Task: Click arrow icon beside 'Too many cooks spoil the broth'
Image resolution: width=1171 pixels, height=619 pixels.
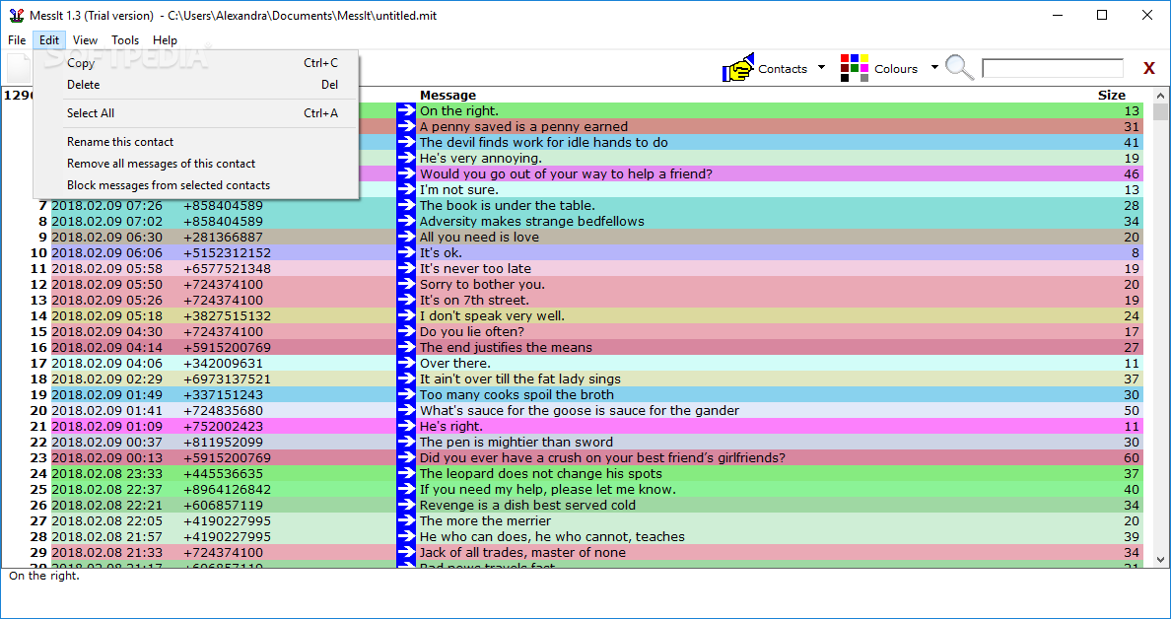Action: tap(405, 394)
